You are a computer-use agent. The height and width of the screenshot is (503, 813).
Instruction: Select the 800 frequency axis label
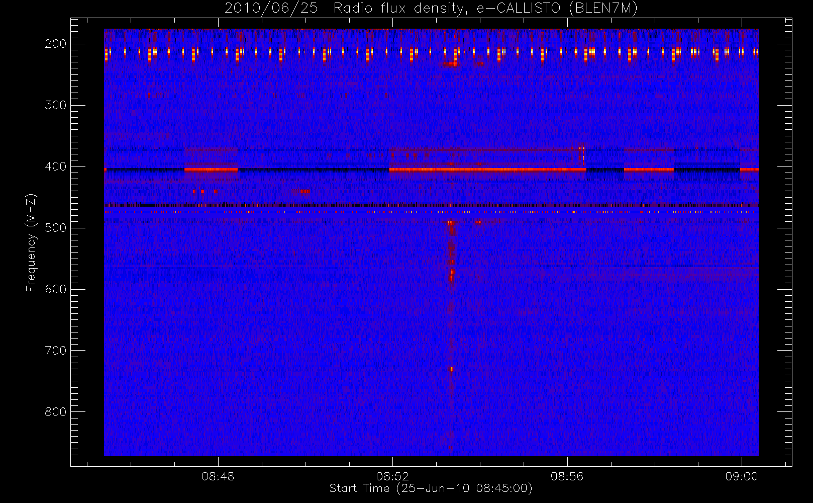[55, 412]
